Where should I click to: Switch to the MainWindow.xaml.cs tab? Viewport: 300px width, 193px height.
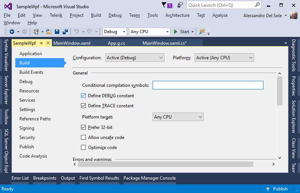(x=165, y=43)
